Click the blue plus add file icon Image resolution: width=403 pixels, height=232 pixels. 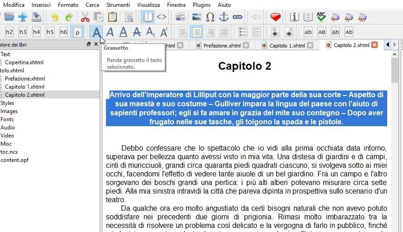pyautogui.click(x=23, y=17)
